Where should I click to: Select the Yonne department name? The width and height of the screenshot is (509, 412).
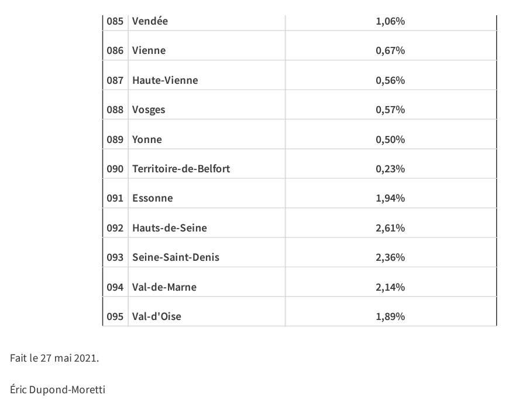[x=147, y=139]
